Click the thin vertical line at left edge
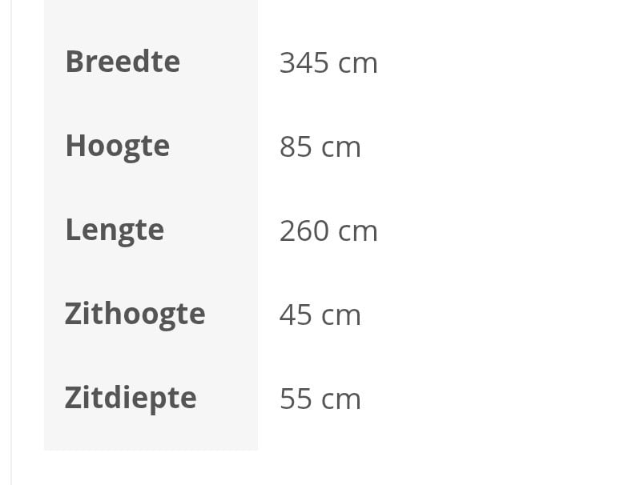632x485 pixels. click(x=12, y=240)
